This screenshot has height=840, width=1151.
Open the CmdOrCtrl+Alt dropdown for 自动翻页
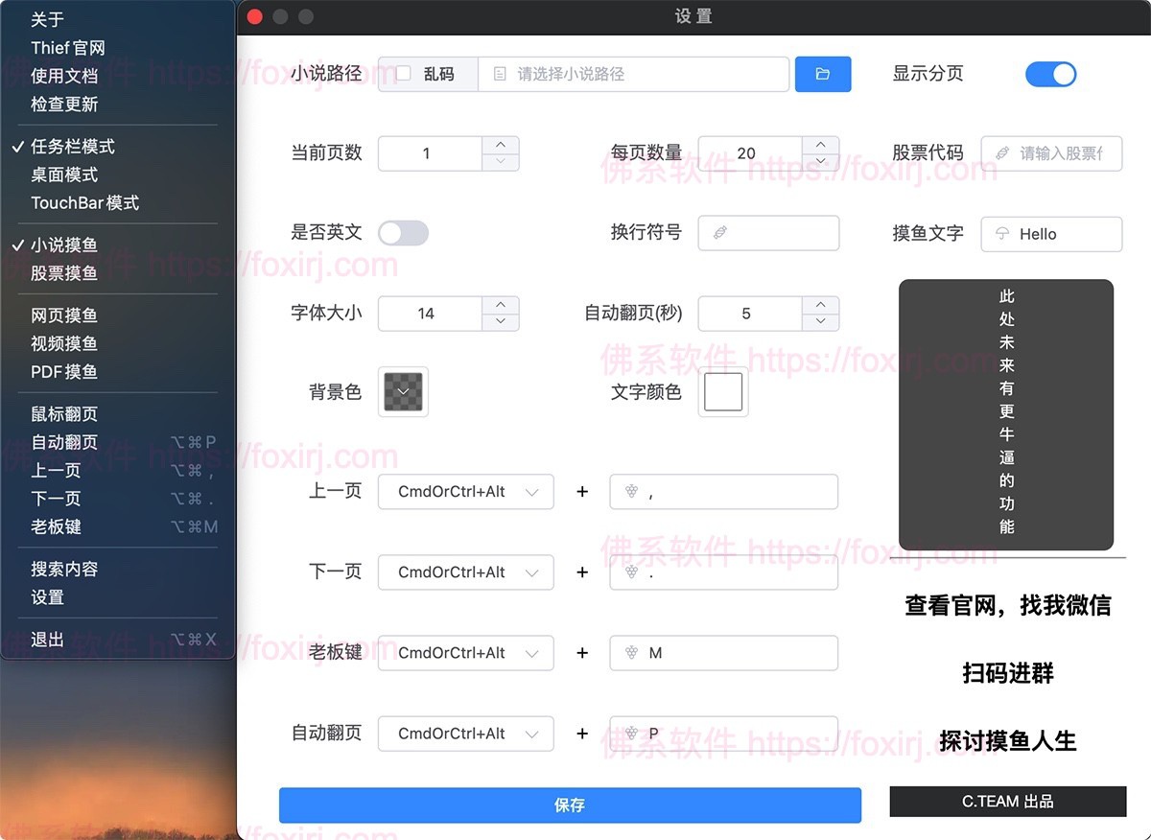click(x=465, y=734)
